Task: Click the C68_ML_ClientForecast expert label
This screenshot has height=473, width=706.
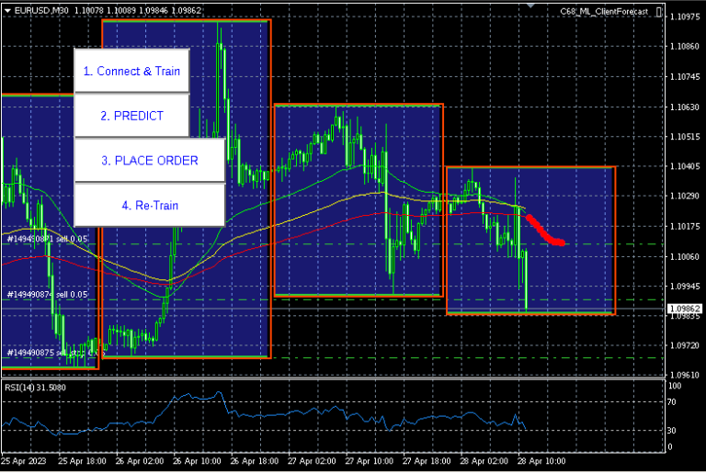Action: pyautogui.click(x=604, y=11)
